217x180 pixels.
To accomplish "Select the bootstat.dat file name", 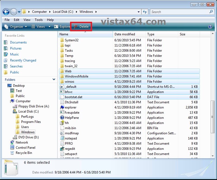I will coord(74,97).
